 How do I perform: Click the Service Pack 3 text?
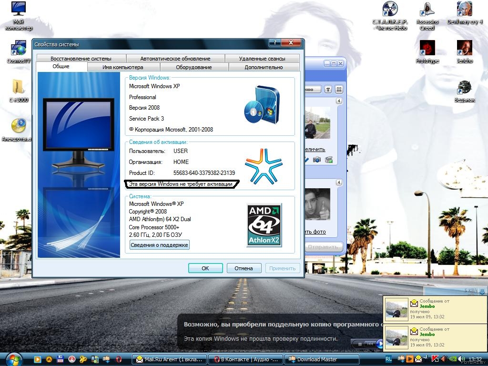pyautogui.click(x=146, y=119)
